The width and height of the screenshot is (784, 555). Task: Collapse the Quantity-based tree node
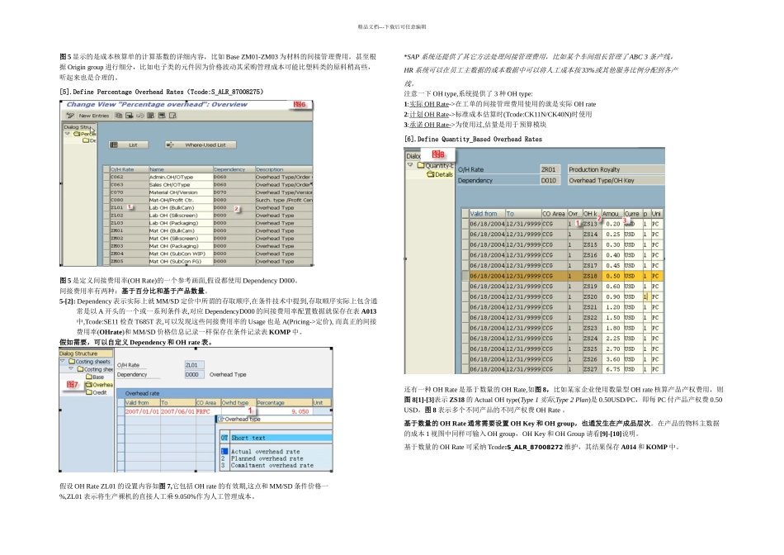click(x=410, y=164)
